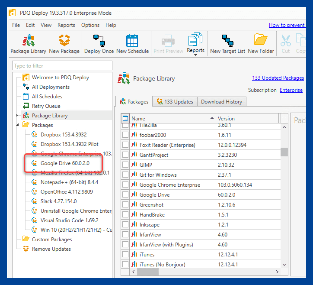Tick the Git for Windows checkbox
This screenshot has height=285, width=313.
click(125, 175)
